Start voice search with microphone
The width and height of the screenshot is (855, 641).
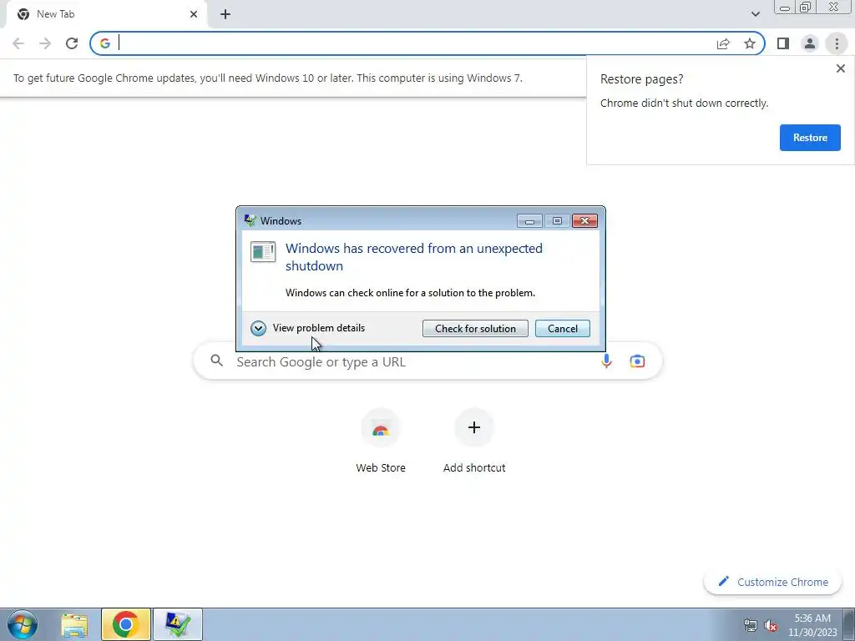point(606,361)
